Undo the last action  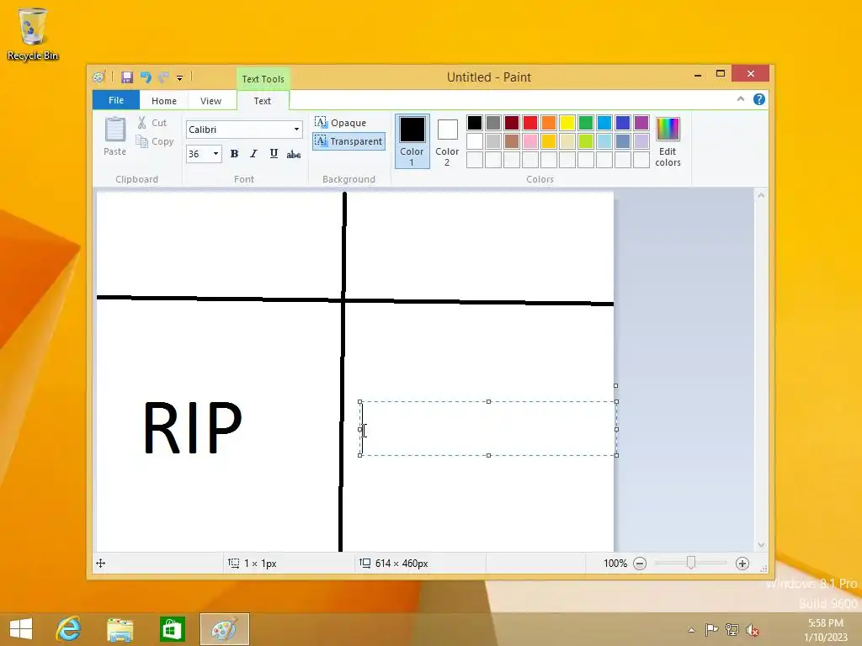145,77
